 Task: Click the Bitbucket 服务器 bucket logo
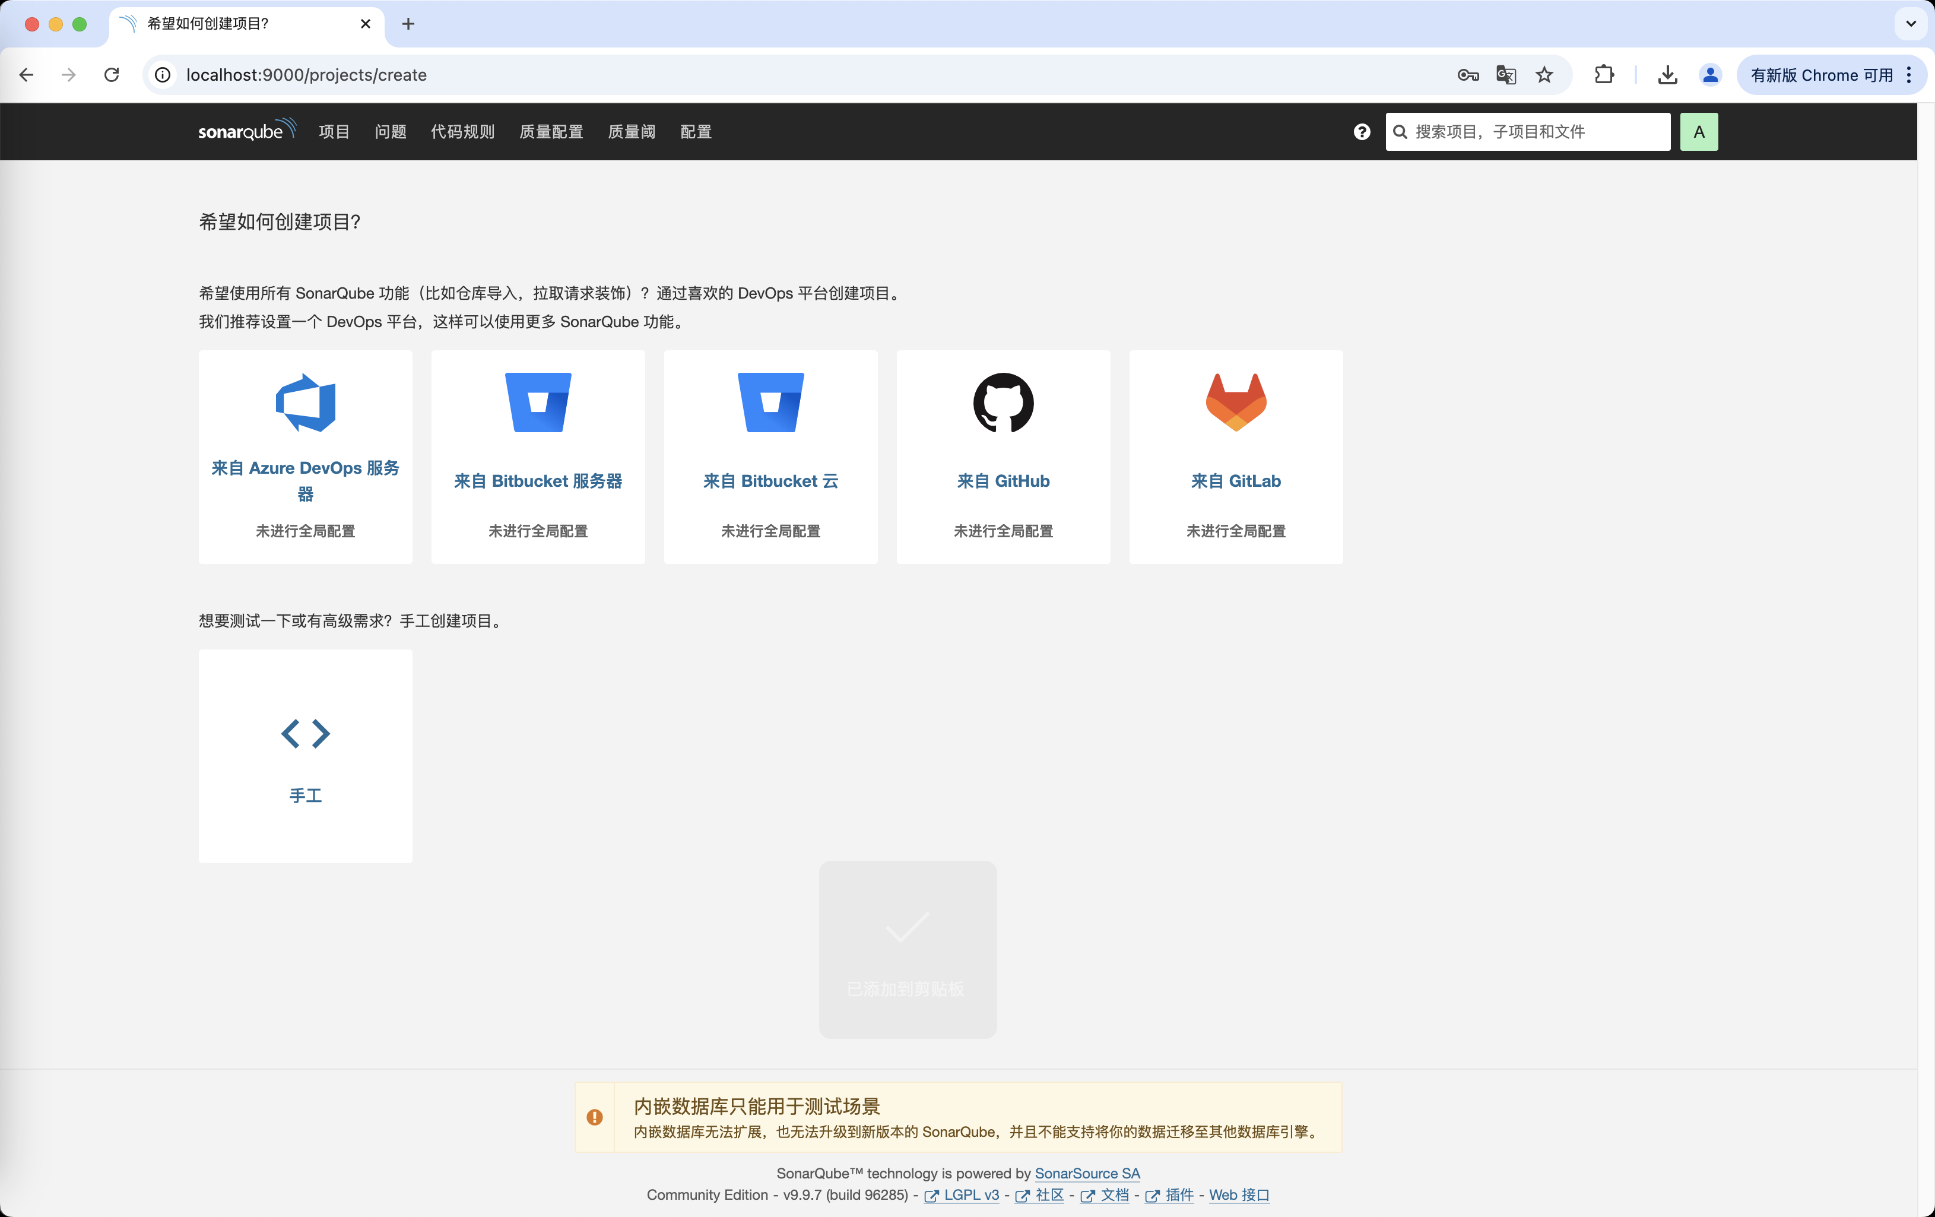tap(538, 403)
